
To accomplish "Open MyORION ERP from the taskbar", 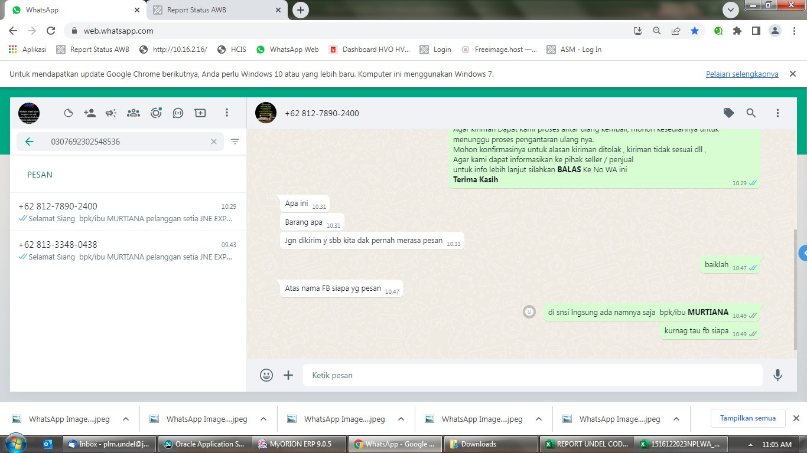I will tap(300, 444).
